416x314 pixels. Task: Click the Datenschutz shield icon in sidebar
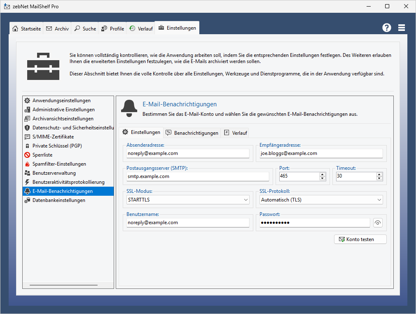(27, 128)
